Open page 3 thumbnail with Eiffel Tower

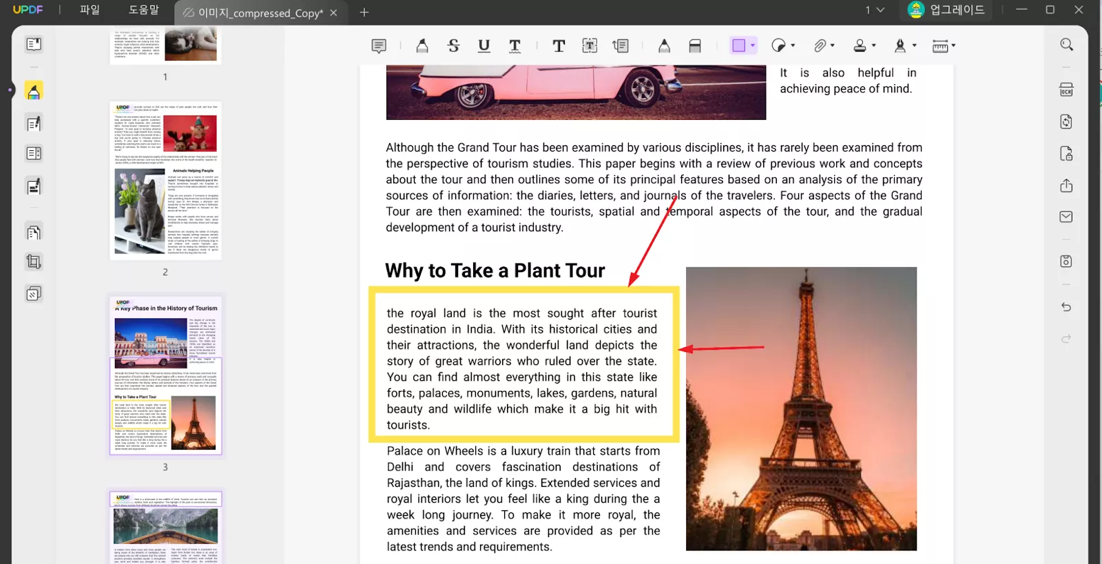click(165, 375)
